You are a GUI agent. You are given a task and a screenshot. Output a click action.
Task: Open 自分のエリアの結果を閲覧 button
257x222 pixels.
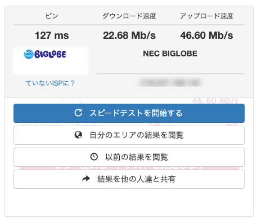(x=129, y=135)
